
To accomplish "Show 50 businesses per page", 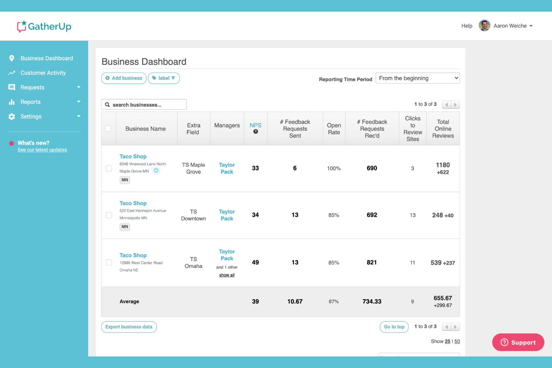I will click(x=457, y=342).
